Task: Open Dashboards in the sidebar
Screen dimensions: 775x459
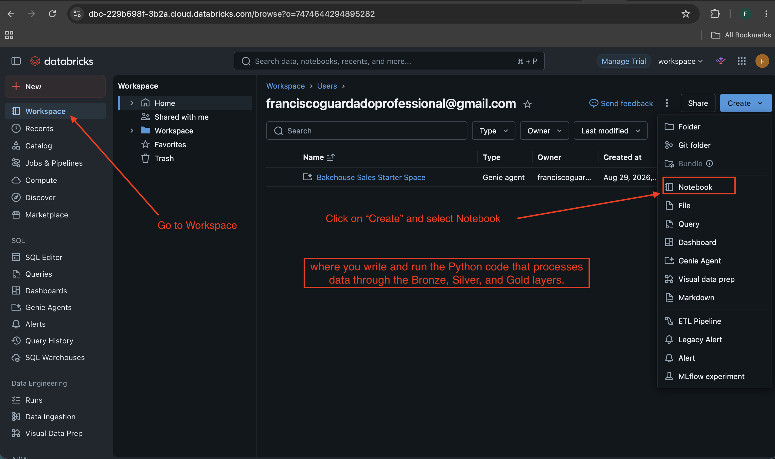Action: coord(55,291)
